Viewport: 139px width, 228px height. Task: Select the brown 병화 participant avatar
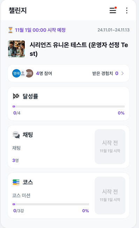(29, 73)
